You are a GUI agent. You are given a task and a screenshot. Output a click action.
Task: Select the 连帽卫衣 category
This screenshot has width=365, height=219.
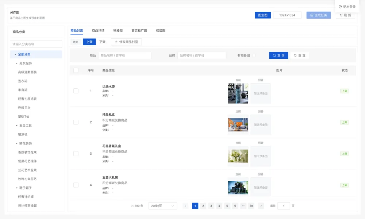point(24,108)
